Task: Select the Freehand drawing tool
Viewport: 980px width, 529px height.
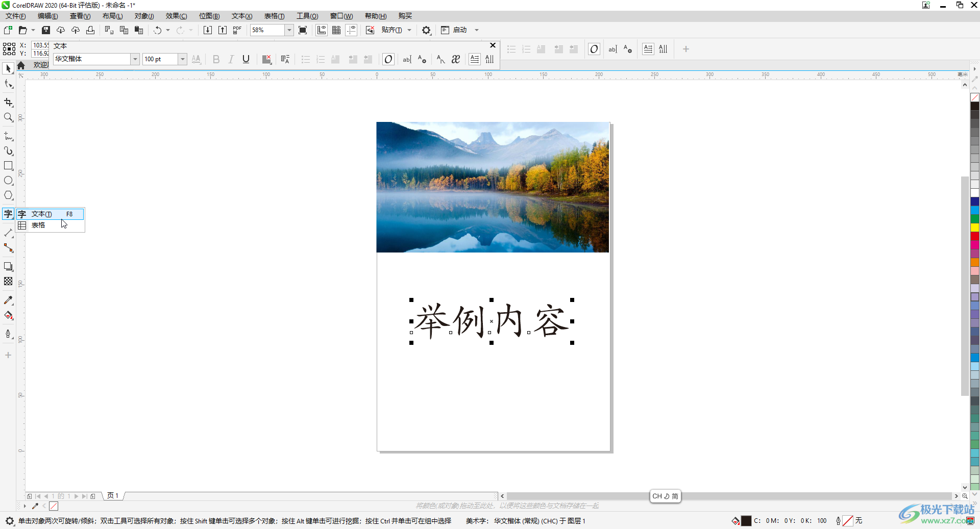Action: point(8,136)
